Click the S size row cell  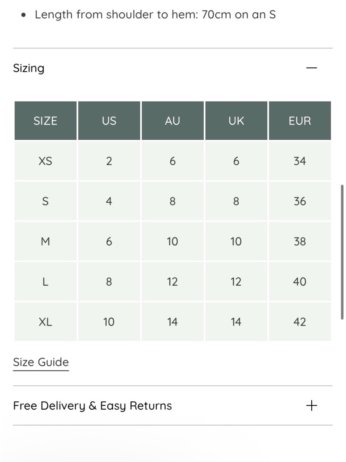coord(45,201)
